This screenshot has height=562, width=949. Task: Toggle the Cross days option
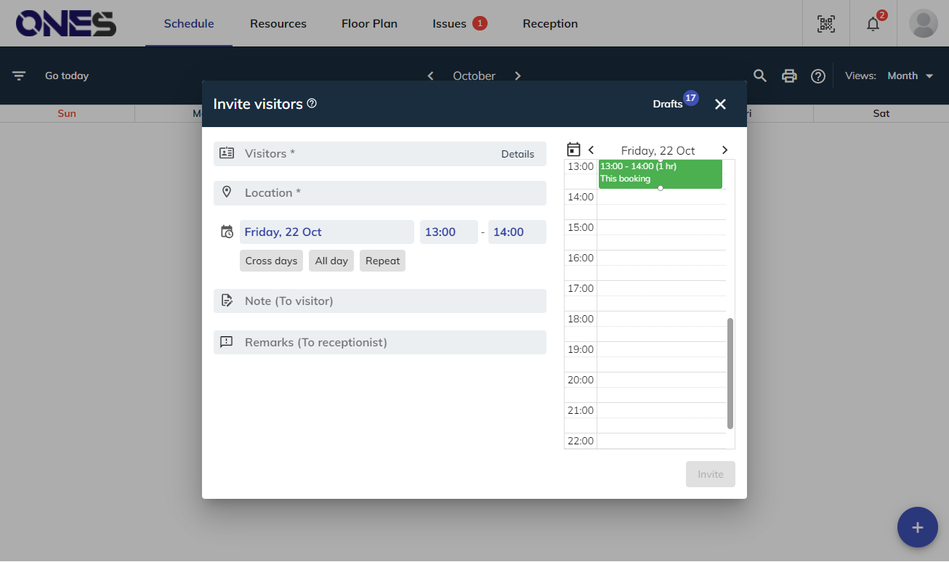271,261
